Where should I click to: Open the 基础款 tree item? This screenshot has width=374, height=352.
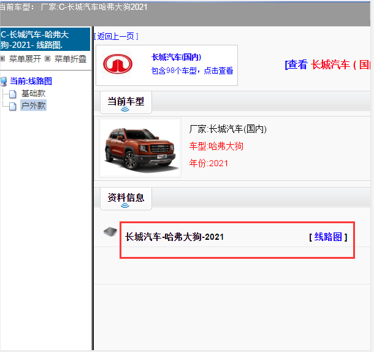pos(33,93)
